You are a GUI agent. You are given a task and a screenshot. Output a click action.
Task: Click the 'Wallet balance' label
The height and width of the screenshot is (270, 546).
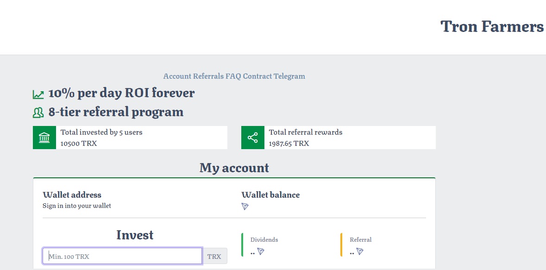tap(270, 195)
